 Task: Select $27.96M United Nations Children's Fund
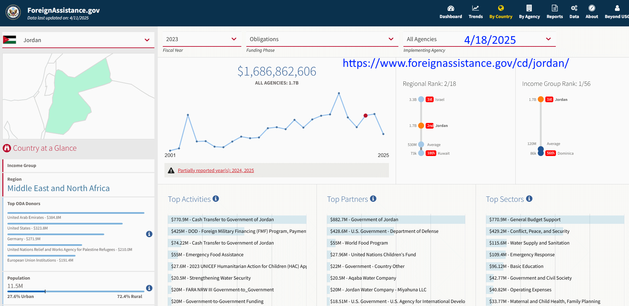(396, 255)
